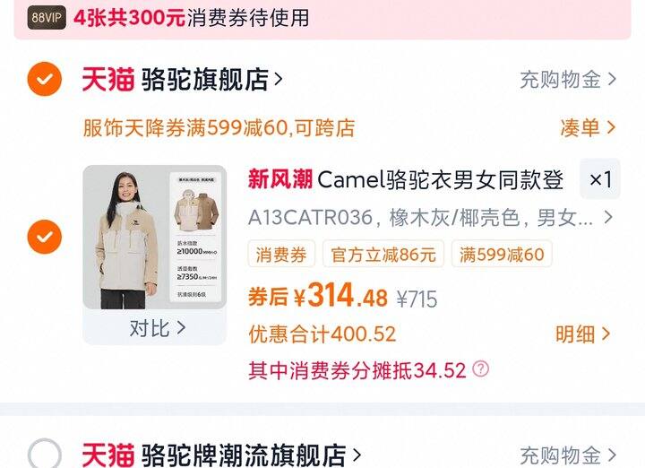Click the 消费券 coupon tag
Image resolution: width=645 pixels, height=468 pixels.
pos(281,255)
